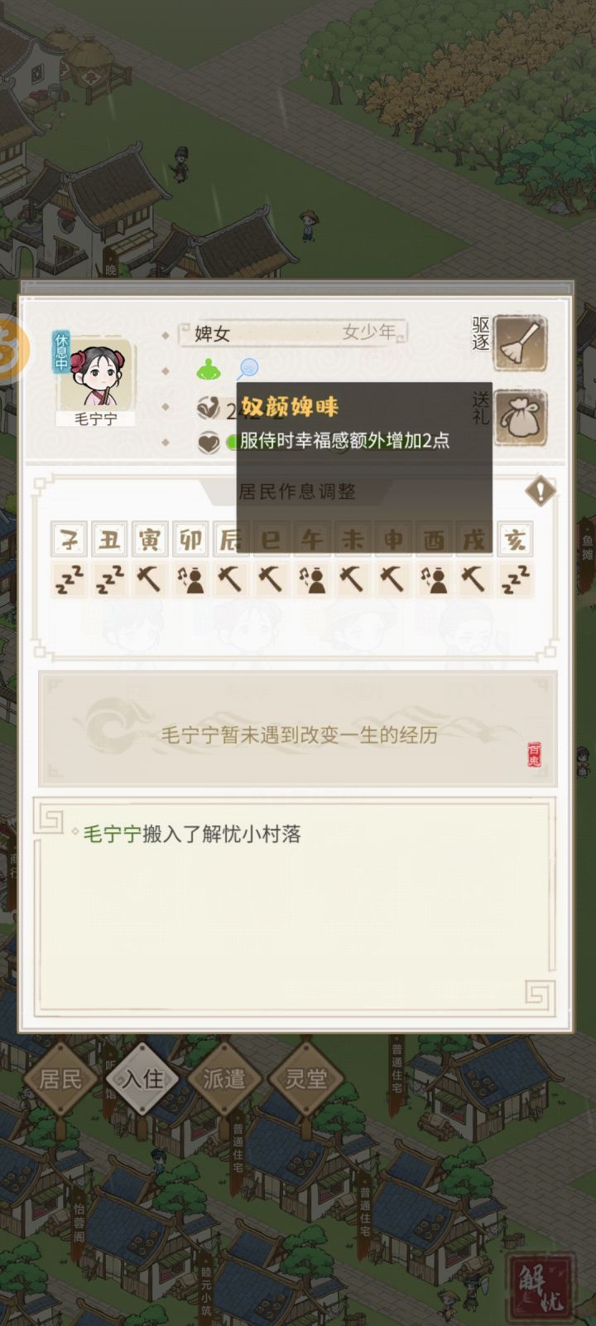The height and width of the screenshot is (1326, 596).
Task: Tap the orange swirl icon at left edge
Action: (x=14, y=348)
